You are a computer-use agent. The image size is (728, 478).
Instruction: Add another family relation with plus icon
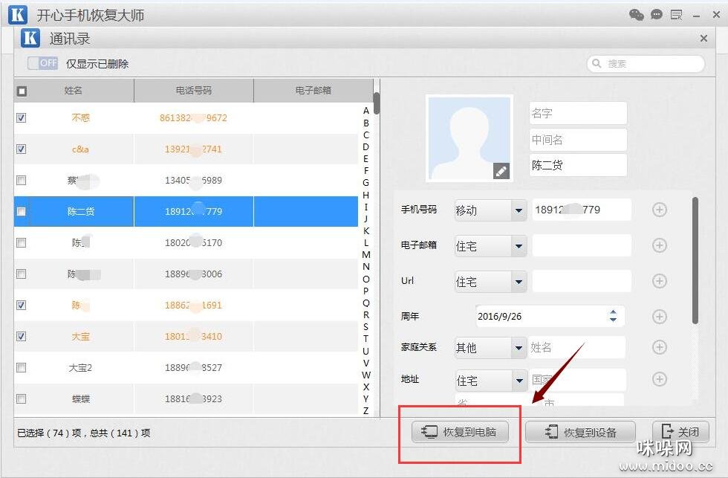pos(660,347)
